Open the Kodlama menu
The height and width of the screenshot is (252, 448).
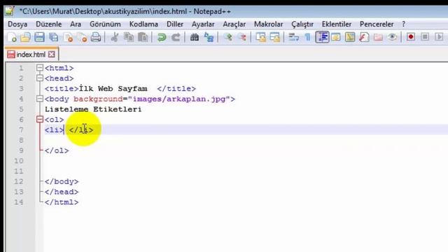coord(143,24)
